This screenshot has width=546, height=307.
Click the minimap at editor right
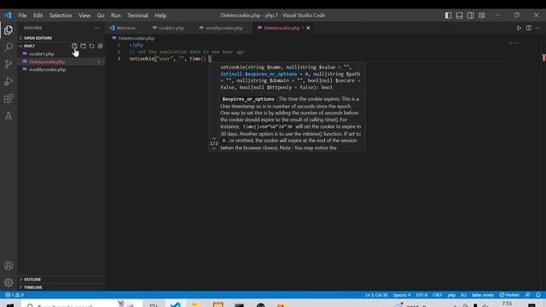coord(515,43)
